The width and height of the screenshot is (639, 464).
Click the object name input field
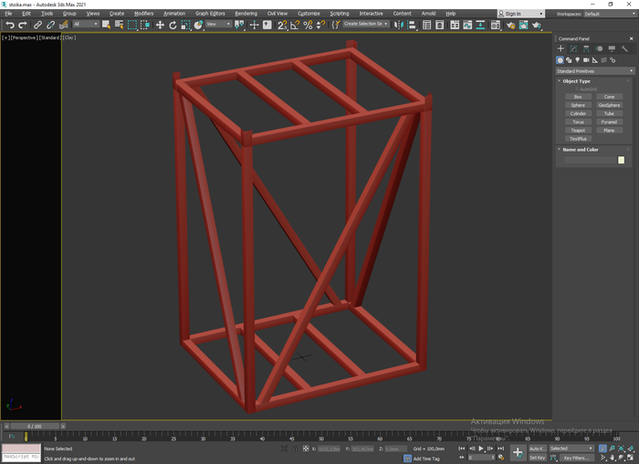coord(589,160)
